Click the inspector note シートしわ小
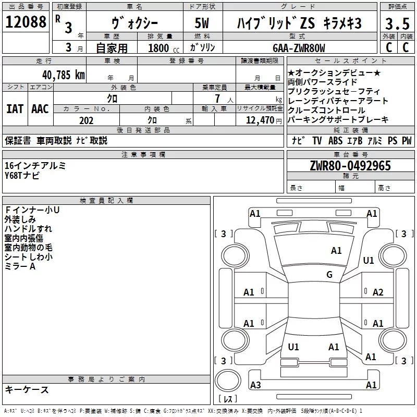 click(29, 257)
